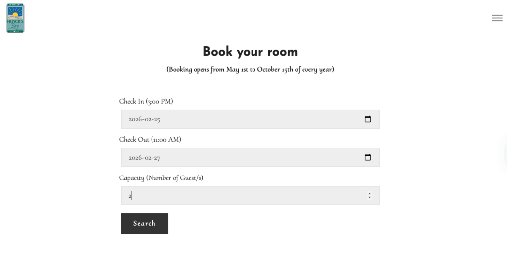Viewport: 507px width, 264px height.
Task: Increase guest capacity with up arrow
Action: [x=369, y=193]
